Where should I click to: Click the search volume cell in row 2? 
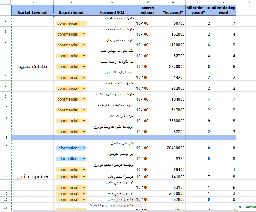(148, 21)
